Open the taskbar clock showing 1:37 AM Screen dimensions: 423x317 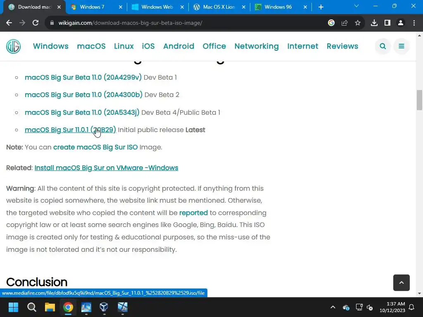click(392, 307)
